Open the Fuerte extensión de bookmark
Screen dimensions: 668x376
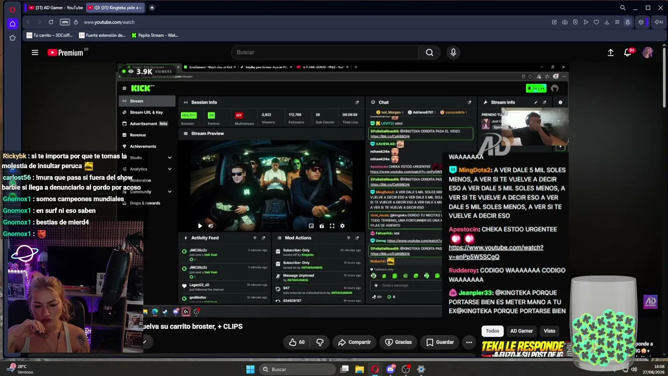pos(103,36)
